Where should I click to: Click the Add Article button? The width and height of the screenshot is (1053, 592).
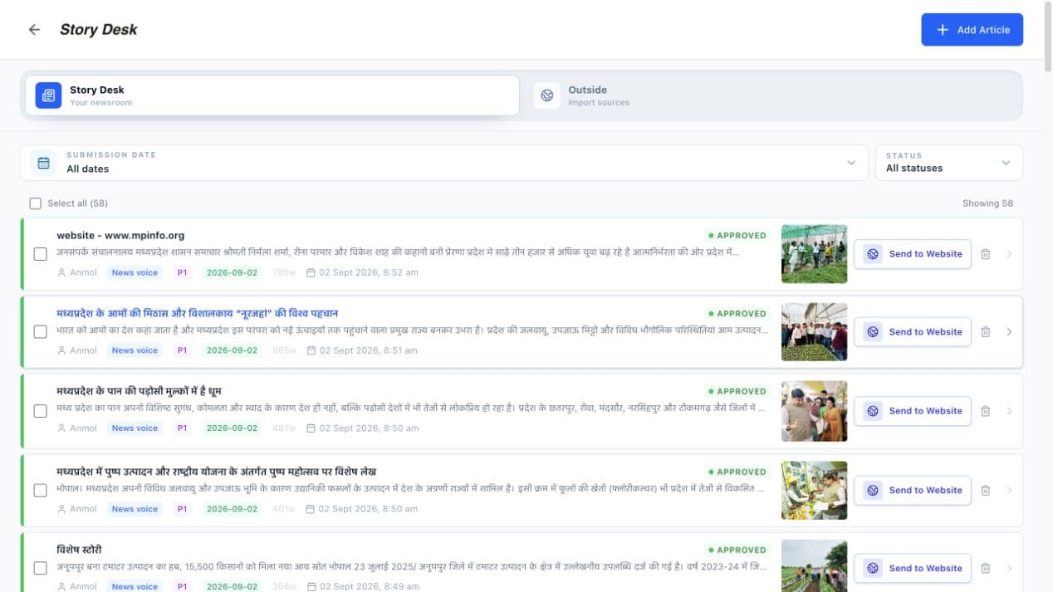point(972,30)
